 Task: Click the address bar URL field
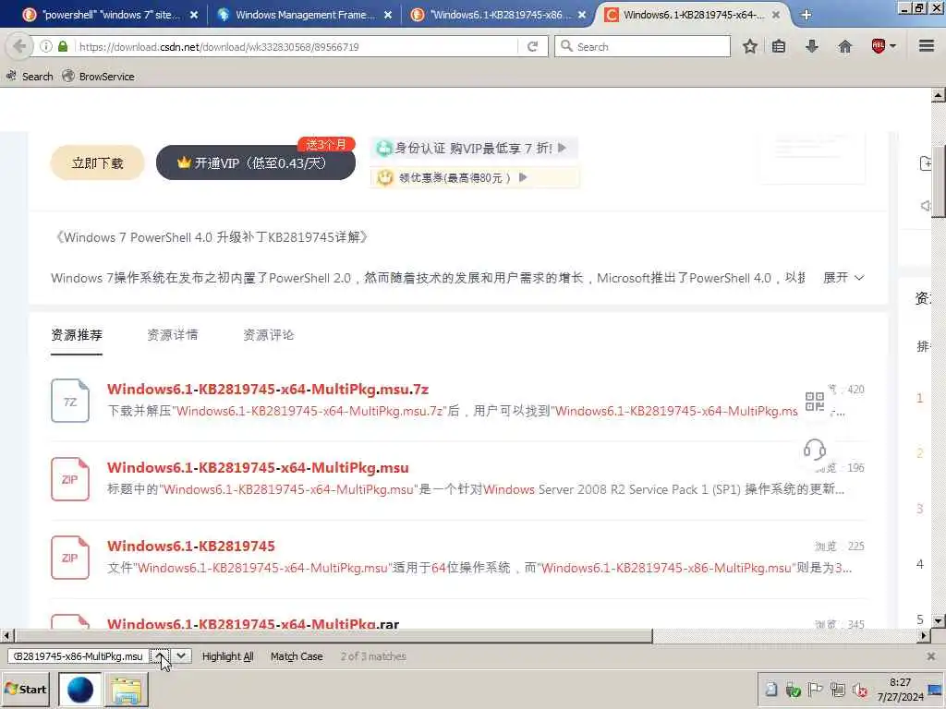296,46
